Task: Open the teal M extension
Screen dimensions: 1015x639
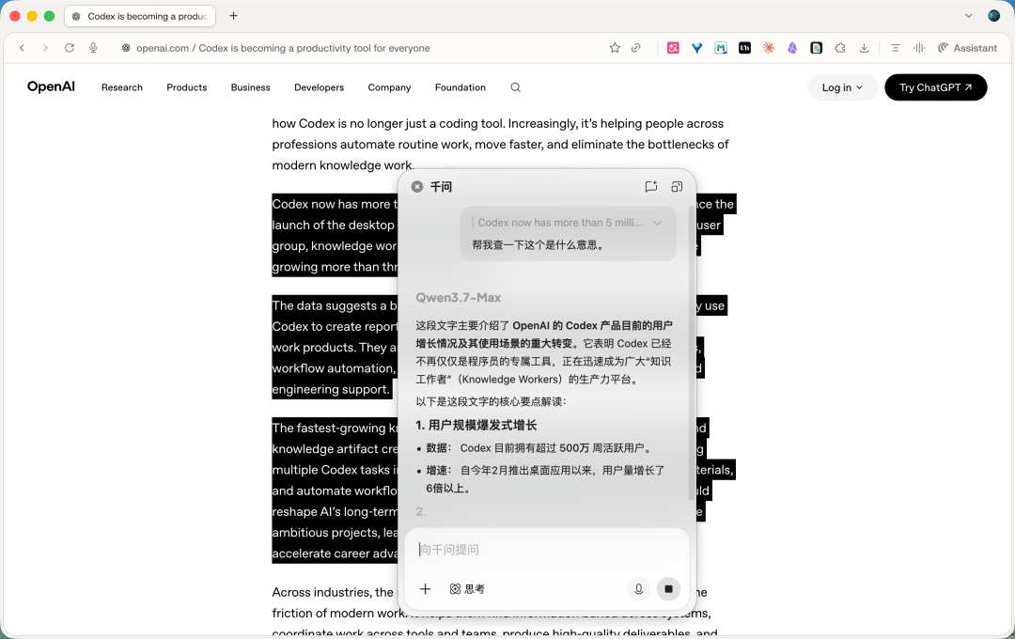Action: [721, 48]
